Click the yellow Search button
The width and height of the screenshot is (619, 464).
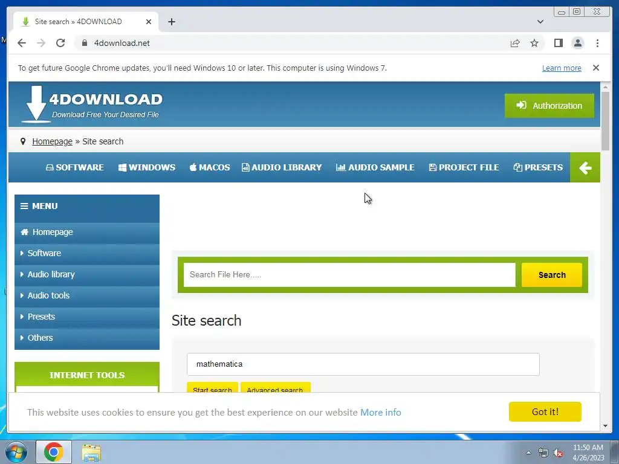551,275
